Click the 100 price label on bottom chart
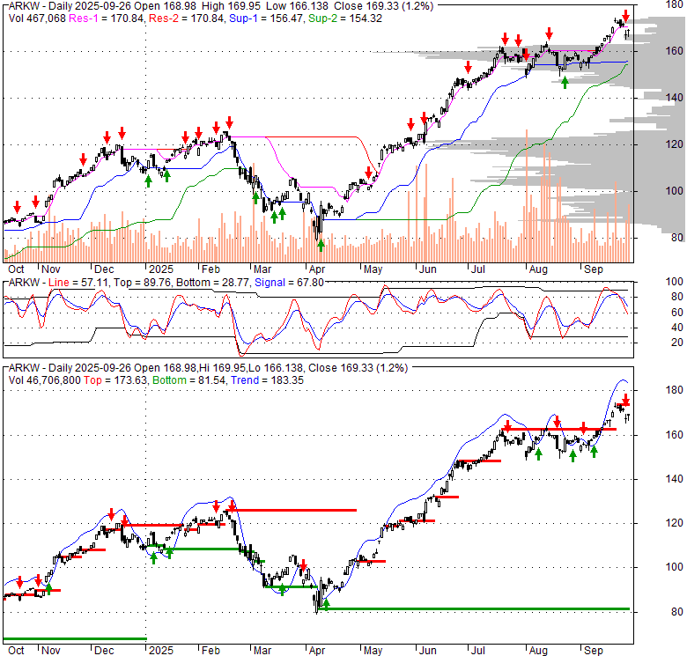This screenshot has width=687, height=656. [x=674, y=567]
